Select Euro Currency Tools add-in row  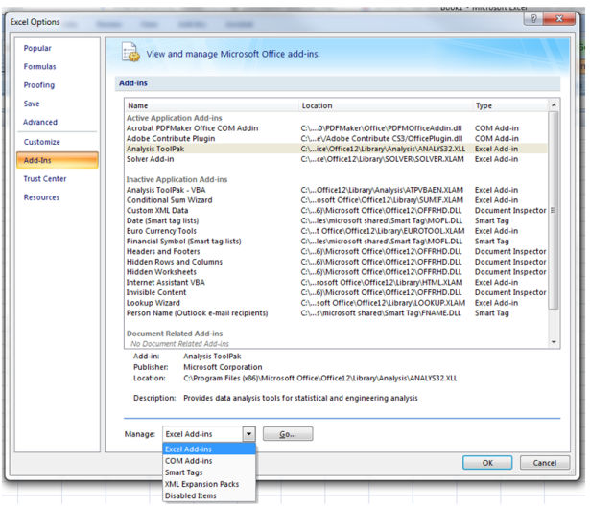coord(160,231)
